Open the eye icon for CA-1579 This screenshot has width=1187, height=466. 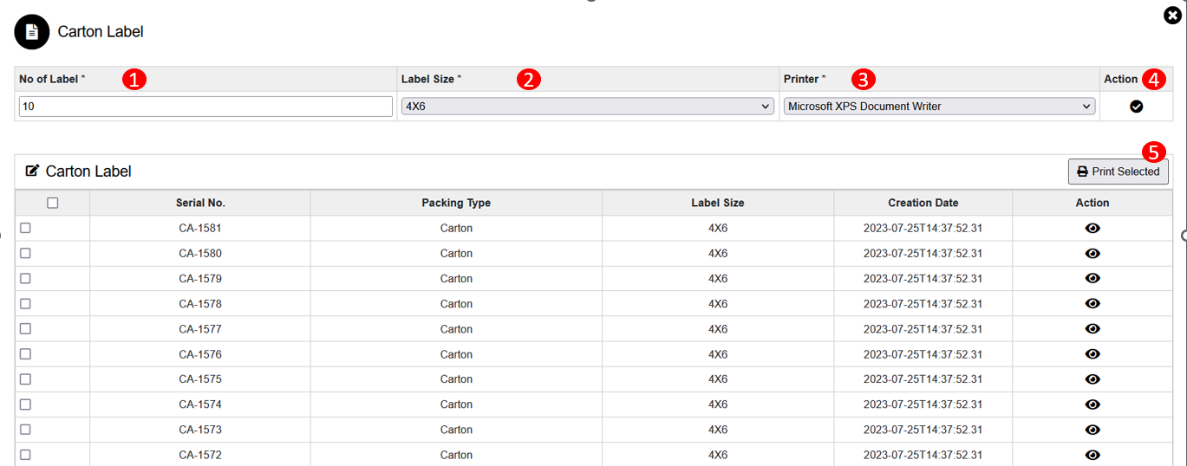coord(1092,279)
